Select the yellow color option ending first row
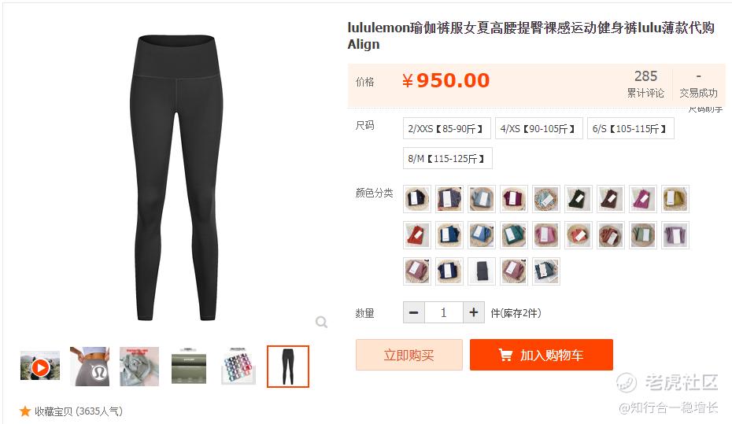 click(x=675, y=199)
